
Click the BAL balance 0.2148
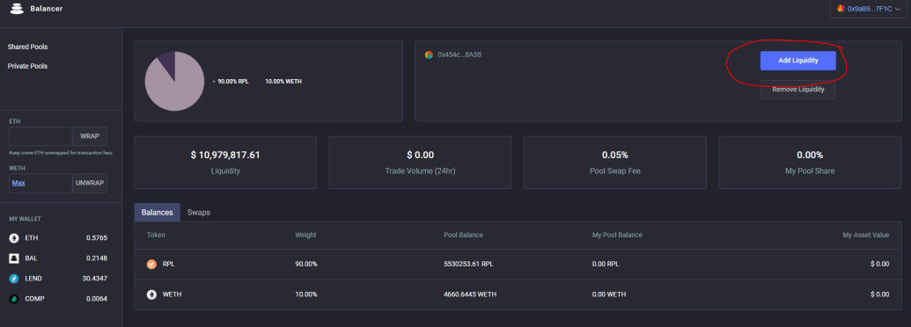(x=97, y=258)
